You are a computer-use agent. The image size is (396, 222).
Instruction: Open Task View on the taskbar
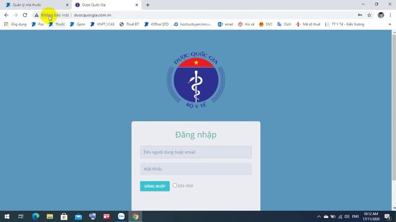coord(21,217)
